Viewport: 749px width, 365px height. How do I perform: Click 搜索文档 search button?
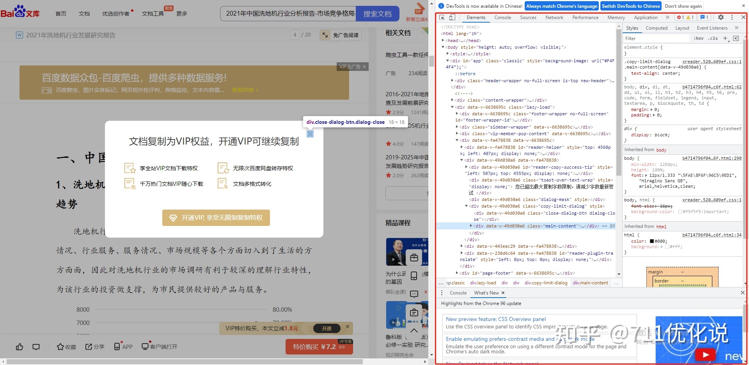(378, 14)
